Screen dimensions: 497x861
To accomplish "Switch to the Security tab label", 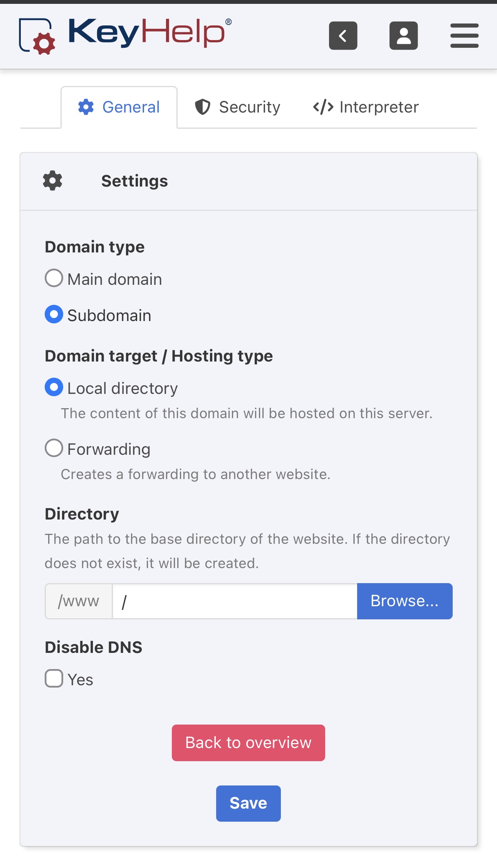I will (249, 107).
